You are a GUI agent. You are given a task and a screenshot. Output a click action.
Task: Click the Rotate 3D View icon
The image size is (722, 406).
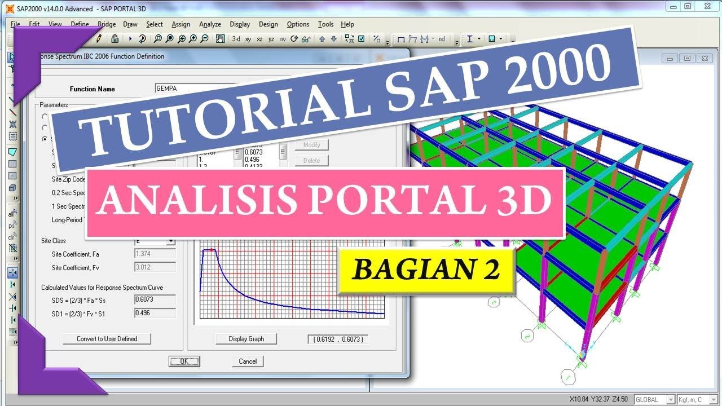point(294,39)
